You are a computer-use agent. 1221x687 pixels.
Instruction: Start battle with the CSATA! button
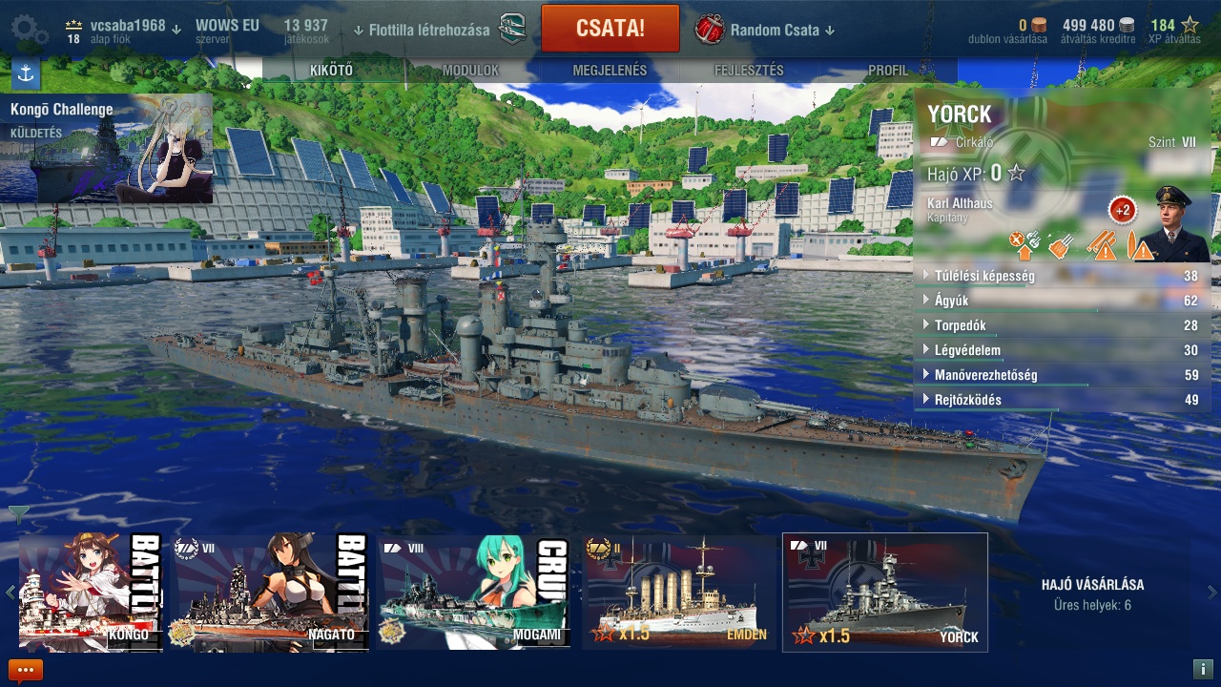tap(610, 29)
